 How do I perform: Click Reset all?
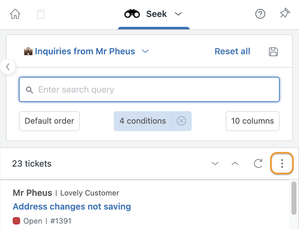232,51
